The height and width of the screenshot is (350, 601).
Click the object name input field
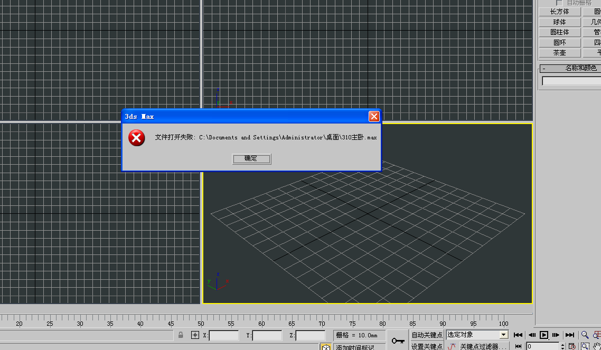tap(571, 81)
